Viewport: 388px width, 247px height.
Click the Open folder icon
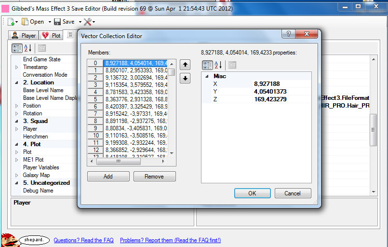[x=25, y=22]
